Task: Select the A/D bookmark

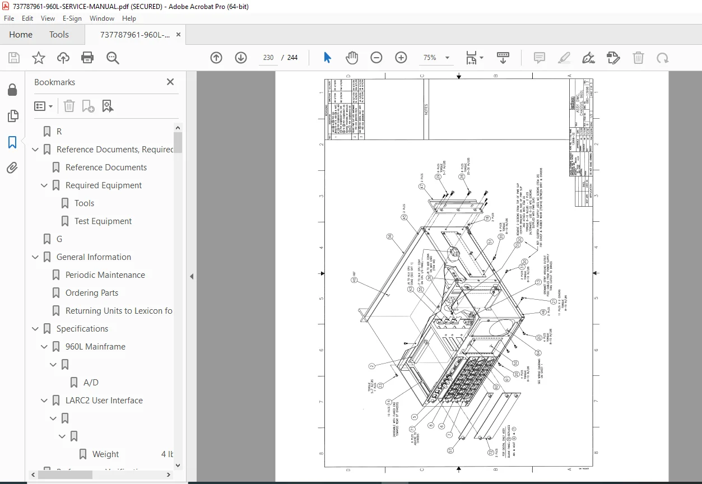Action: [x=91, y=383]
